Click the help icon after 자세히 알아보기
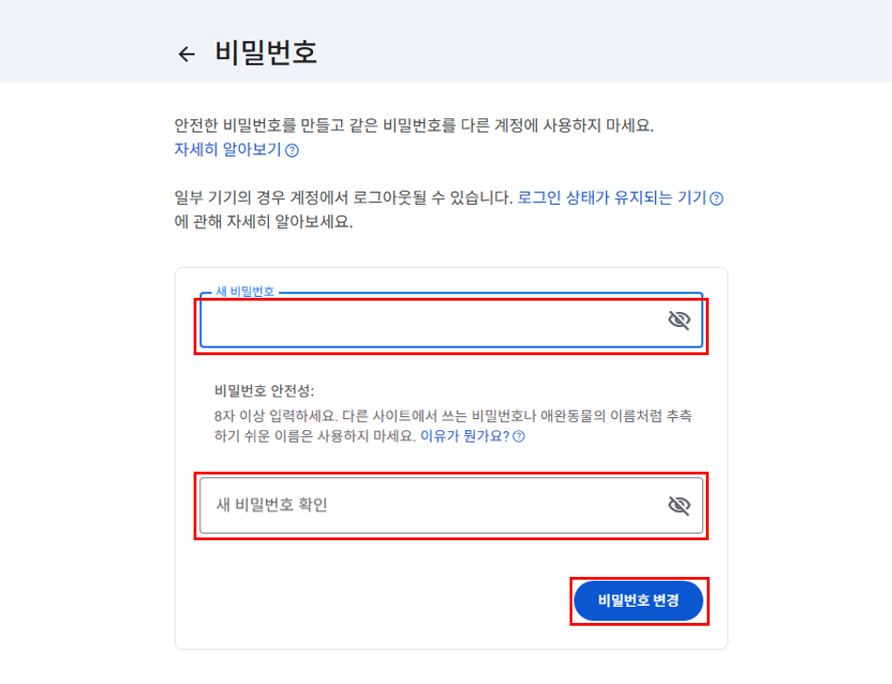Image resolution: width=892 pixels, height=684 pixels. [292, 150]
